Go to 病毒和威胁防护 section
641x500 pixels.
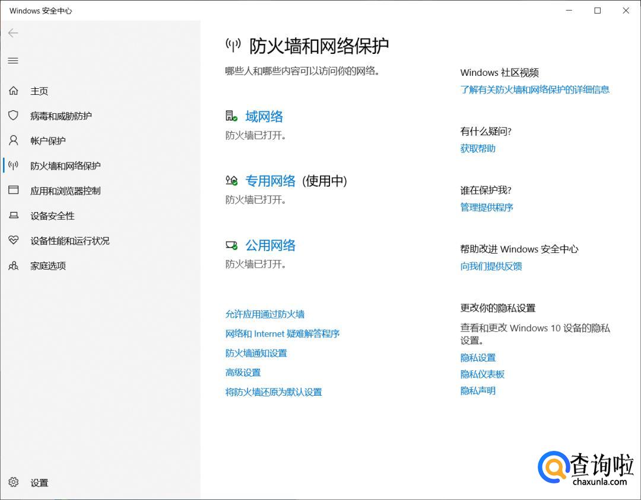(x=61, y=116)
